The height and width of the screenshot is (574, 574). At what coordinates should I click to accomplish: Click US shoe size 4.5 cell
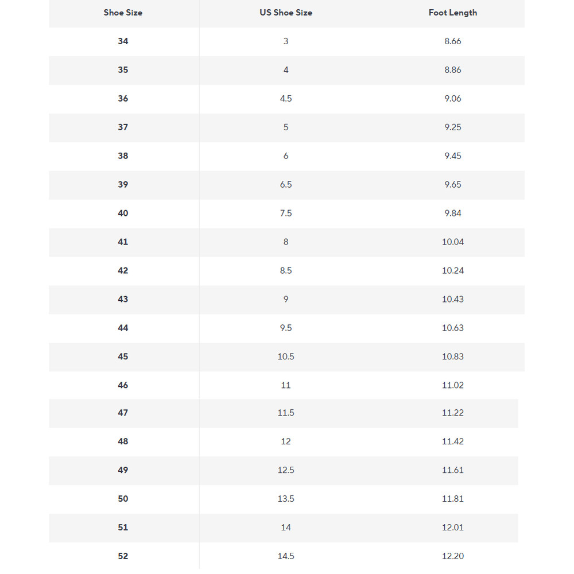tap(286, 99)
